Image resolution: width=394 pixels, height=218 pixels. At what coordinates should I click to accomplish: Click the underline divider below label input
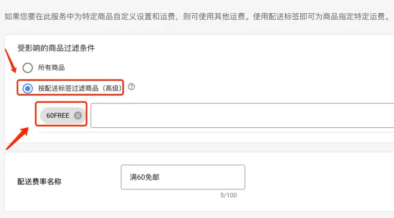point(216,132)
